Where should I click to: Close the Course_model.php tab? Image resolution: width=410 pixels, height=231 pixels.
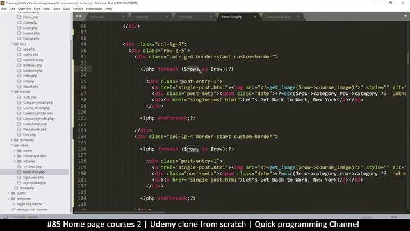[x=299, y=17]
